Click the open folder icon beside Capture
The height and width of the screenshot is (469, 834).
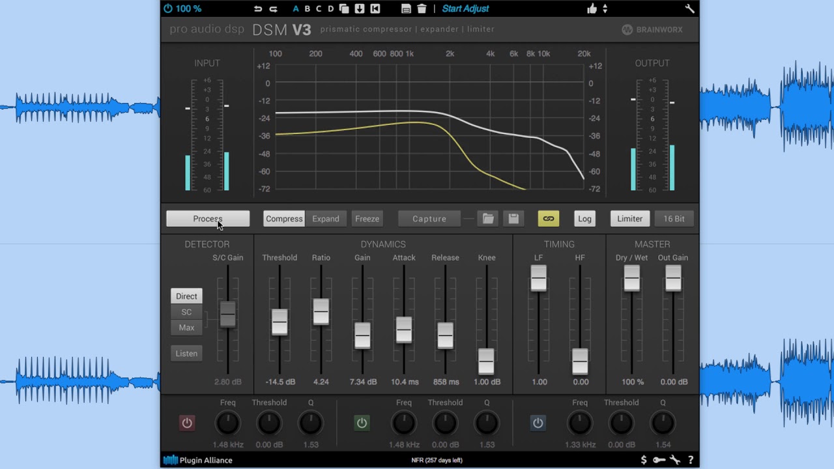pyautogui.click(x=488, y=219)
